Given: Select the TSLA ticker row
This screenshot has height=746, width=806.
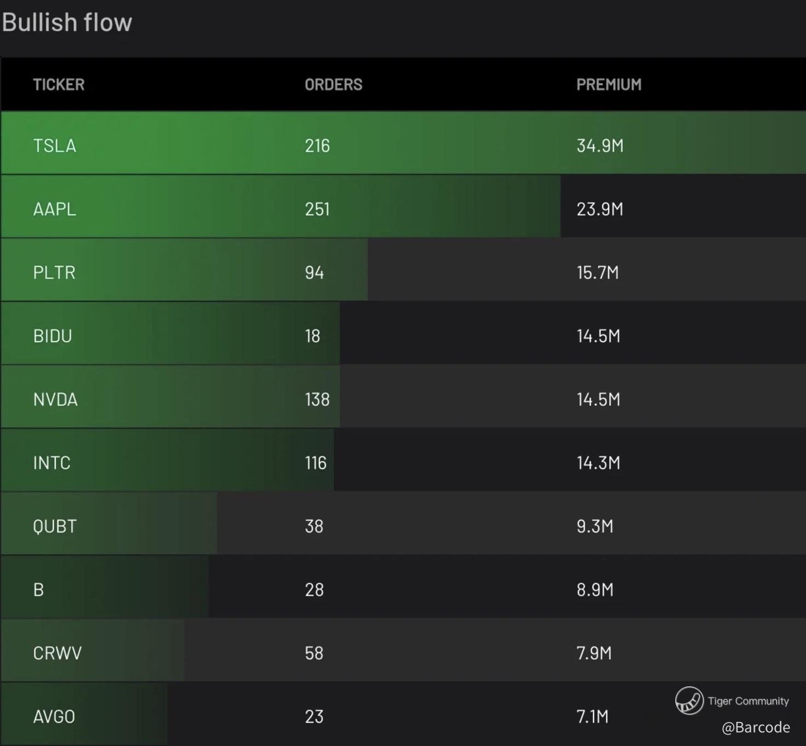Looking at the screenshot, I should 54,146.
